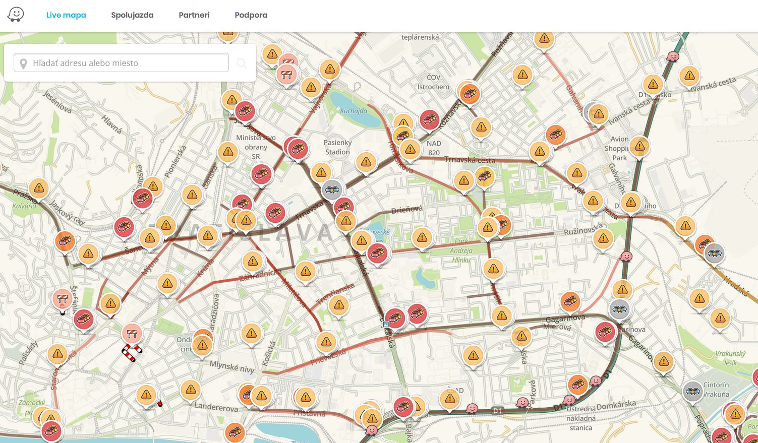Open traffic jam marker above NAD 820

[x=429, y=120]
